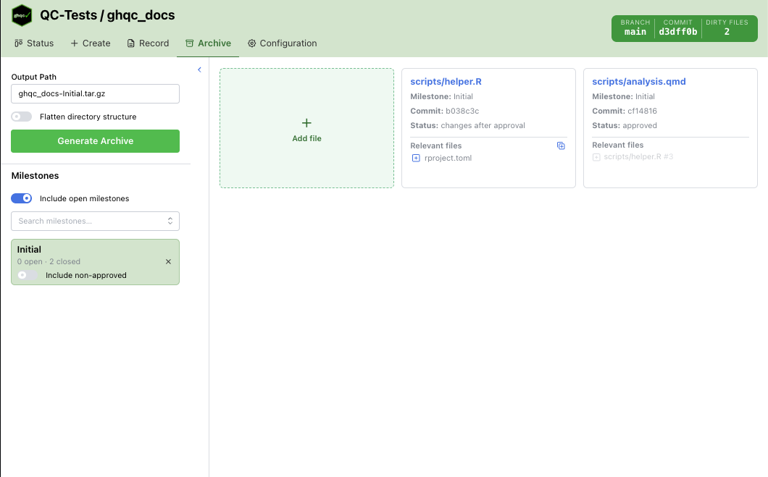Open the scripts/analysis.qmd link
The image size is (768, 477).
click(638, 82)
